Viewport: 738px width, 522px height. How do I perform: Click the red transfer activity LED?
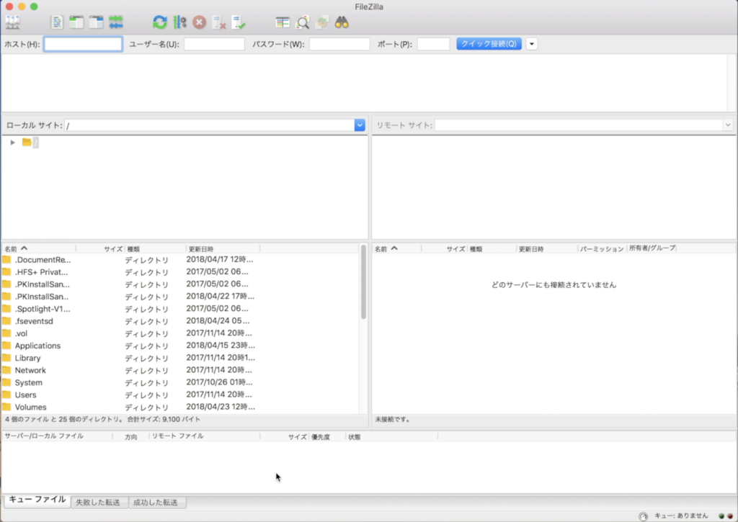click(731, 516)
